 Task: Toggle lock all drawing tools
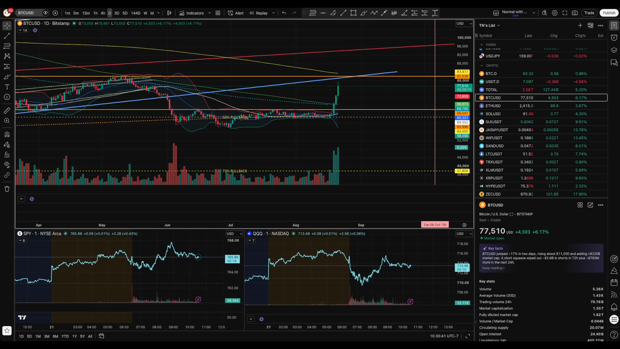[x=7, y=155]
